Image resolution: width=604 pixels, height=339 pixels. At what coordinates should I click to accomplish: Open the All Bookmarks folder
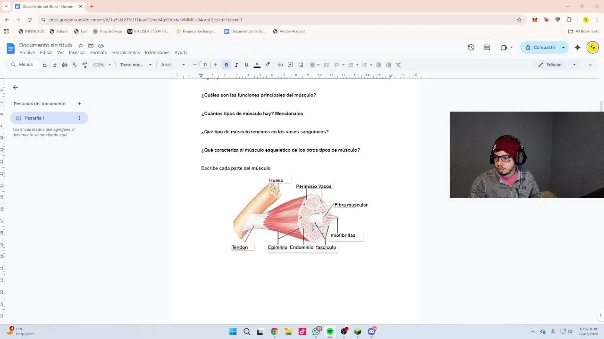(x=584, y=32)
